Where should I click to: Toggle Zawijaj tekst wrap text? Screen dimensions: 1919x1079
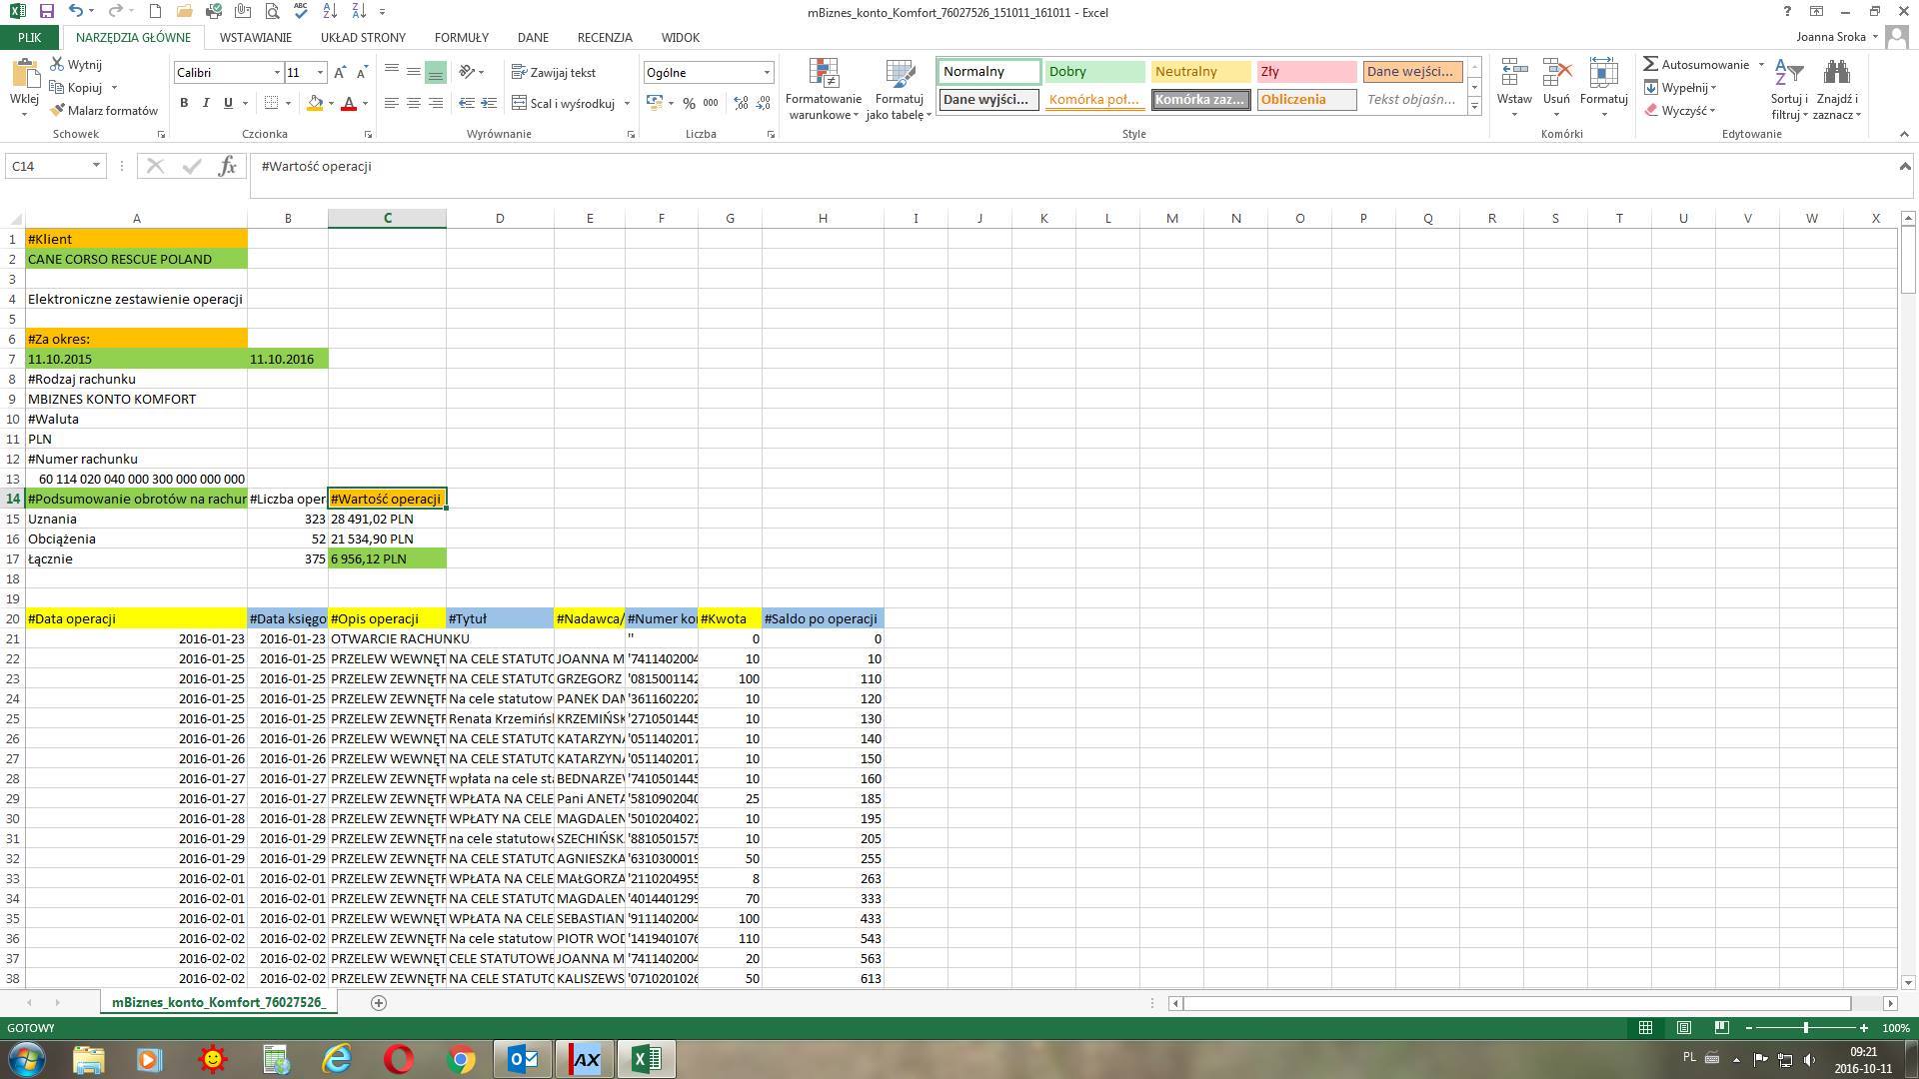pos(554,72)
